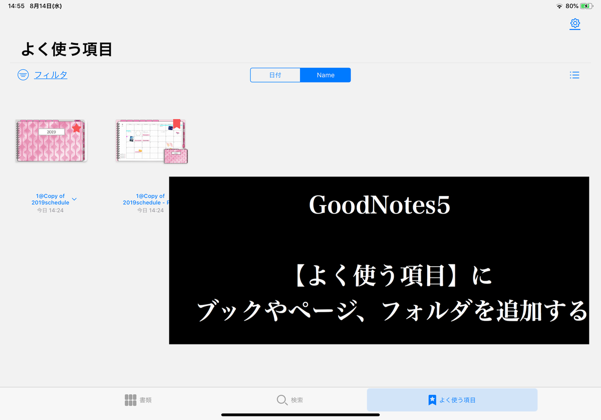This screenshot has width=601, height=420.
Task: Open the 書類 tab in bottom bar
Action: coord(138,400)
